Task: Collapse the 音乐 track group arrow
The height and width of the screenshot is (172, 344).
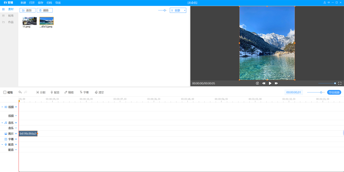Action: pyautogui.click(x=2, y=123)
